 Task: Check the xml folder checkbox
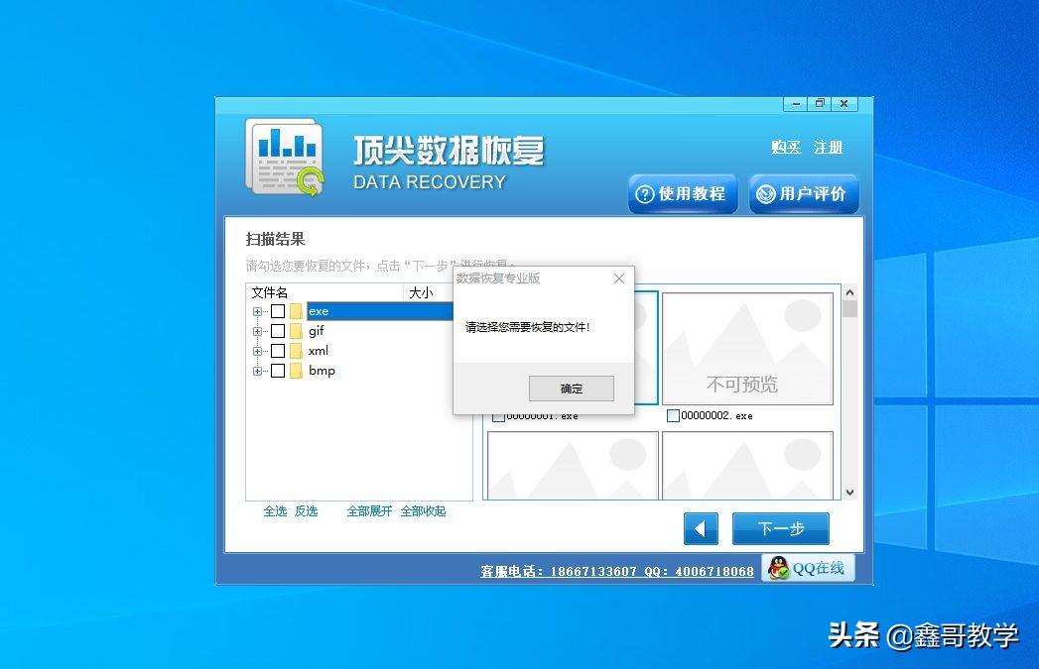[278, 351]
